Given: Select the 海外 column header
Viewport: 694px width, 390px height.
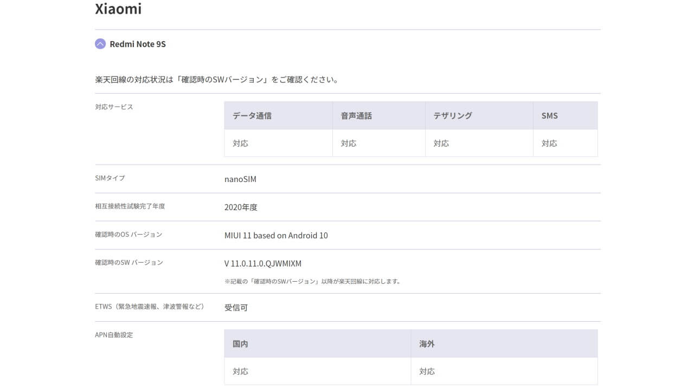Looking at the screenshot, I should pyautogui.click(x=427, y=344).
